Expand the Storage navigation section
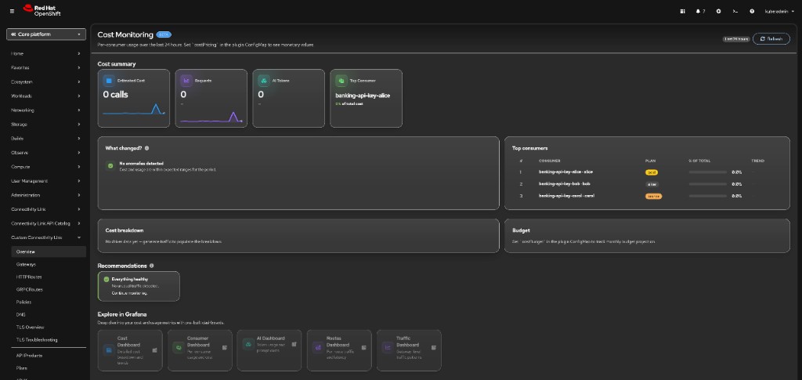The width and height of the screenshot is (802, 380). point(46,125)
